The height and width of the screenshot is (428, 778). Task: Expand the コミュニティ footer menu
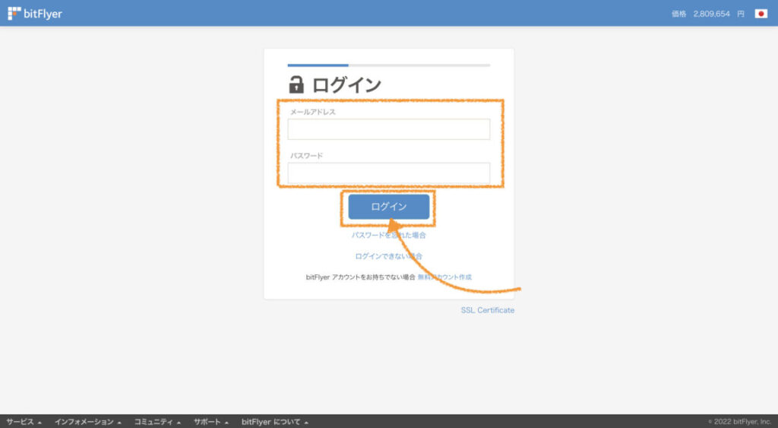pos(157,422)
